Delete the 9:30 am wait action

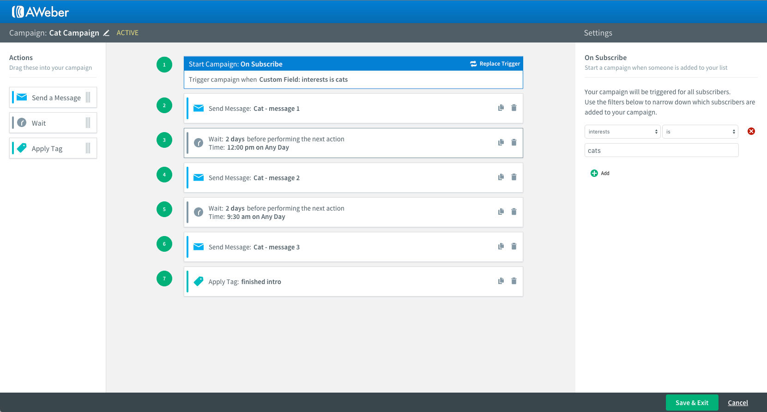click(x=514, y=212)
